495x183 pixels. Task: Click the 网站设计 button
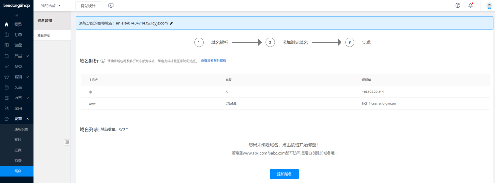tap(88, 5)
